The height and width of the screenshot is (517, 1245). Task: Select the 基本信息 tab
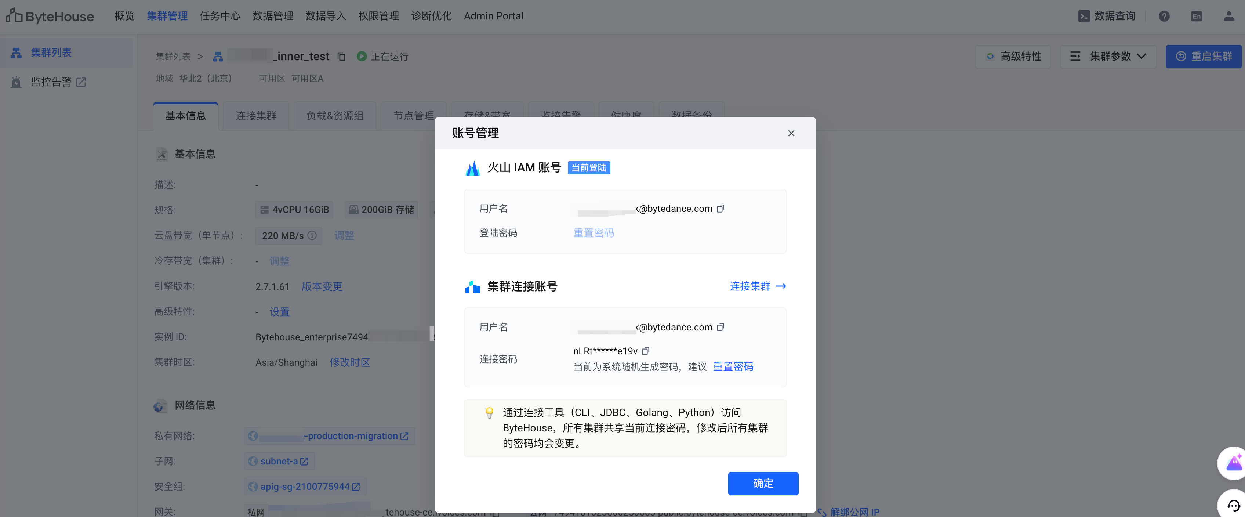point(186,116)
